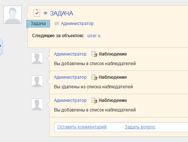Open Администратор link in first Наблюдение entry
188x142 pixels.
tap(70, 54)
